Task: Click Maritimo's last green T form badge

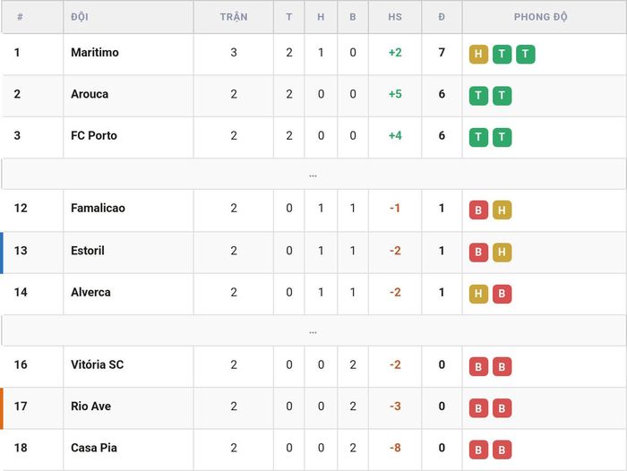Action: pyautogui.click(x=526, y=55)
